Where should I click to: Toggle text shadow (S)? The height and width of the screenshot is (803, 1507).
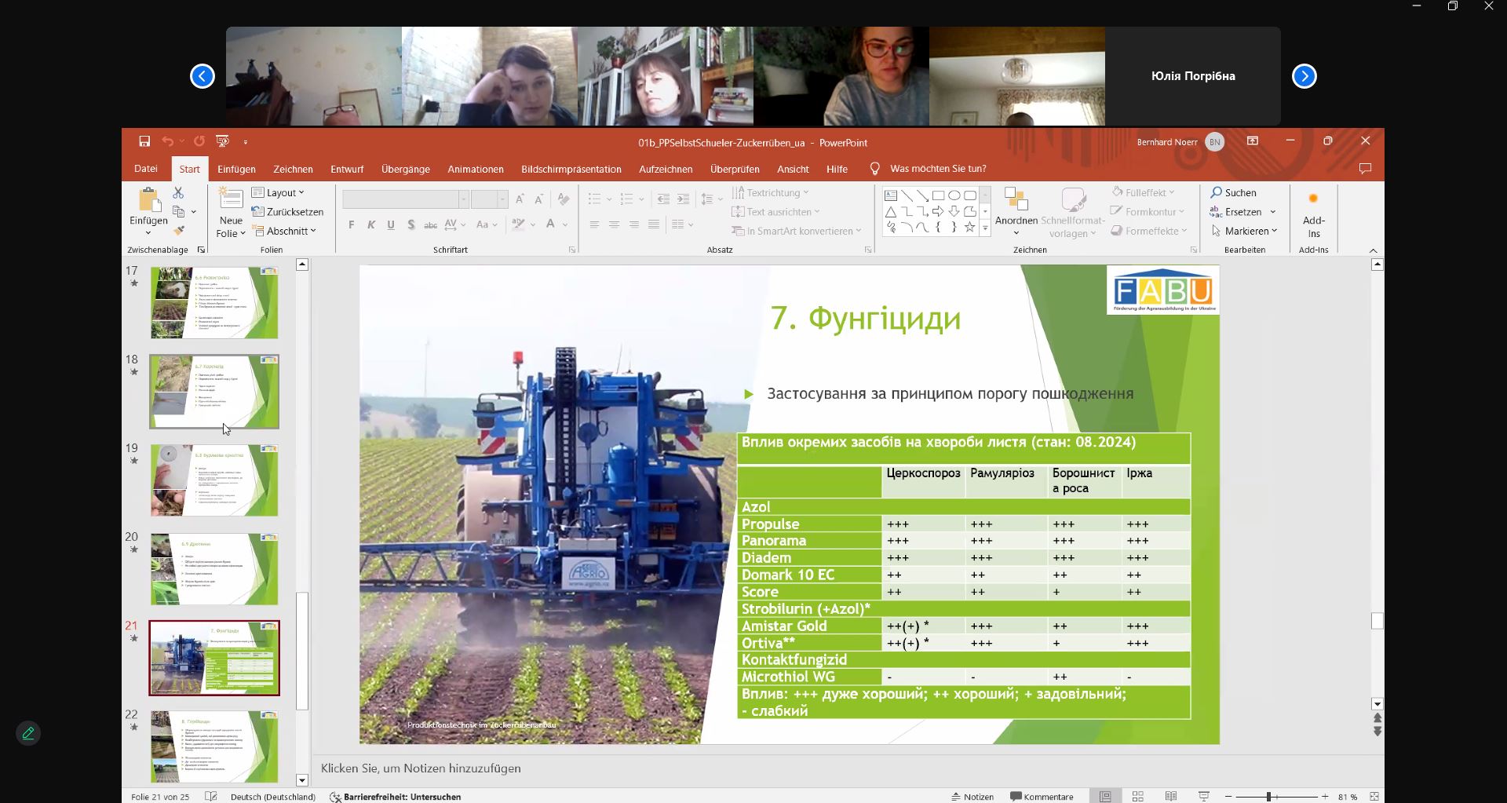point(411,225)
